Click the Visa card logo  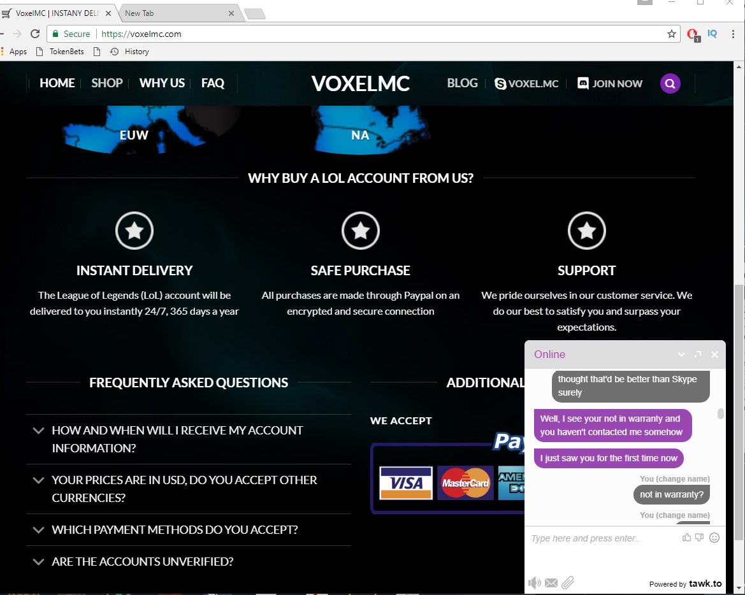pyautogui.click(x=406, y=483)
